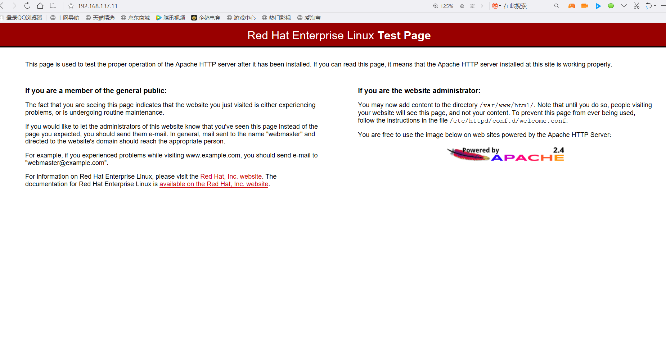This screenshot has height=339, width=666.
Task: Open the 企鹅电竞 bookmark
Action: (x=206, y=18)
